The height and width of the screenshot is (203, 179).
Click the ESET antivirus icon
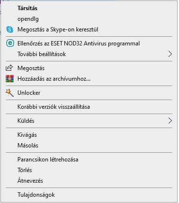click(x=10, y=43)
